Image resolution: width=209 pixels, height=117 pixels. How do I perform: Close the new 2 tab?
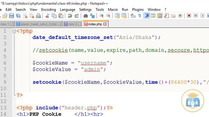[80, 24]
